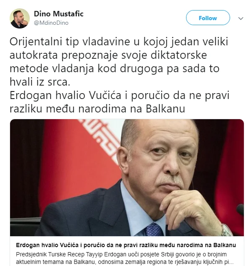
Task: Follow Dino Mustafic's account
Action: pos(208,18)
